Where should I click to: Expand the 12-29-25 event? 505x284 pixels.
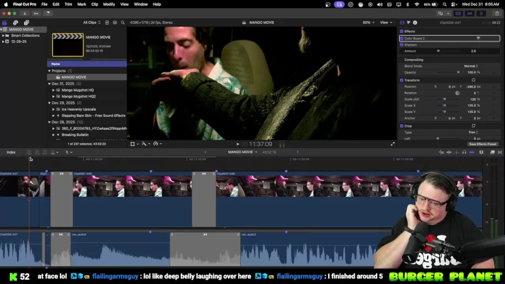(3, 41)
